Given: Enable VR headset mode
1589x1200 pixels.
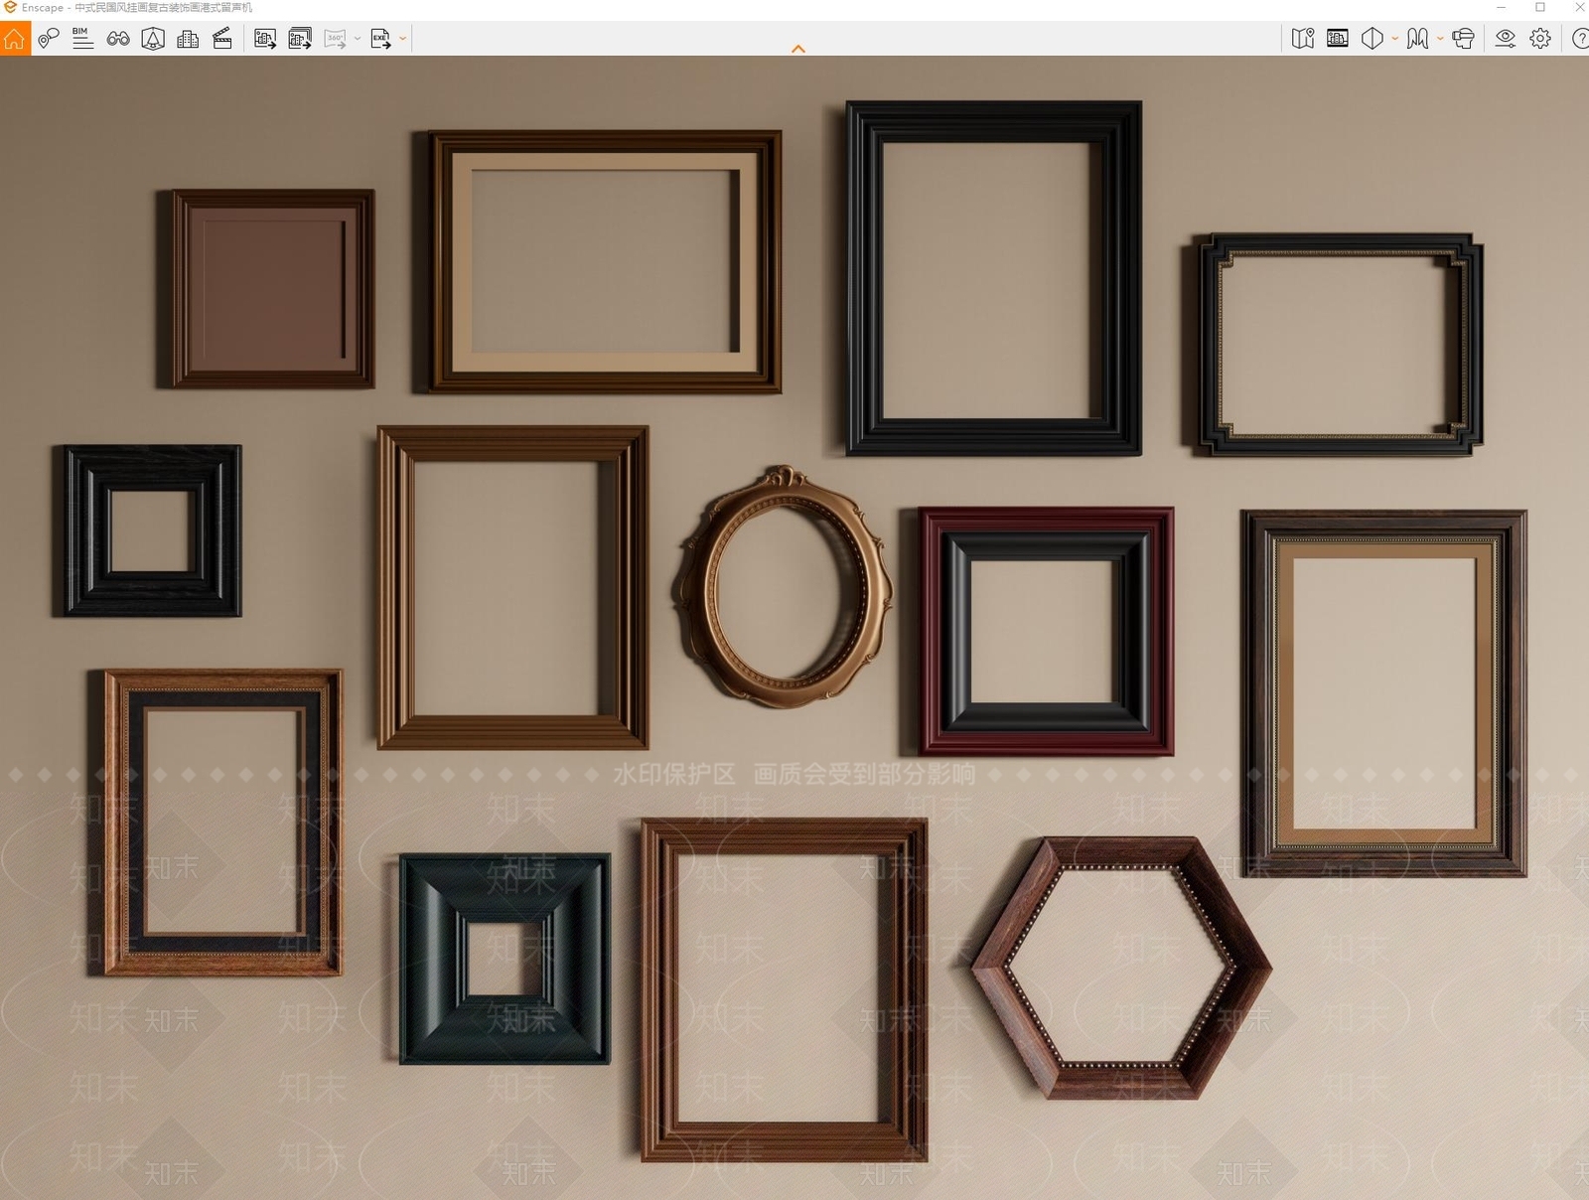Looking at the screenshot, I should click(x=1463, y=39).
